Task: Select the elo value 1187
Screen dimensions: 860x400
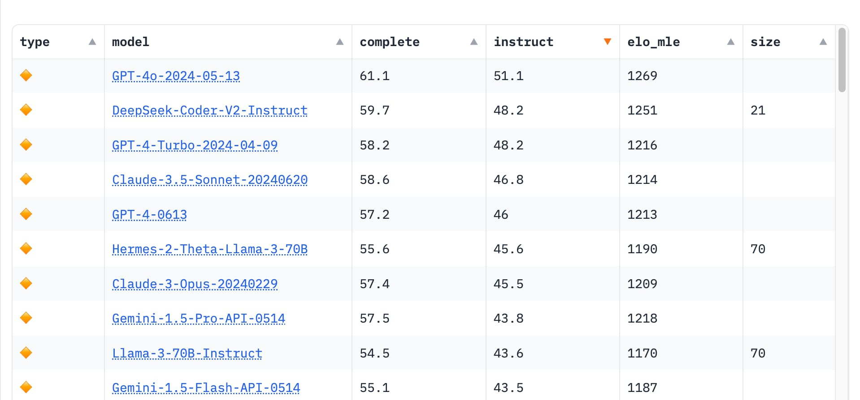Action: [x=642, y=387]
